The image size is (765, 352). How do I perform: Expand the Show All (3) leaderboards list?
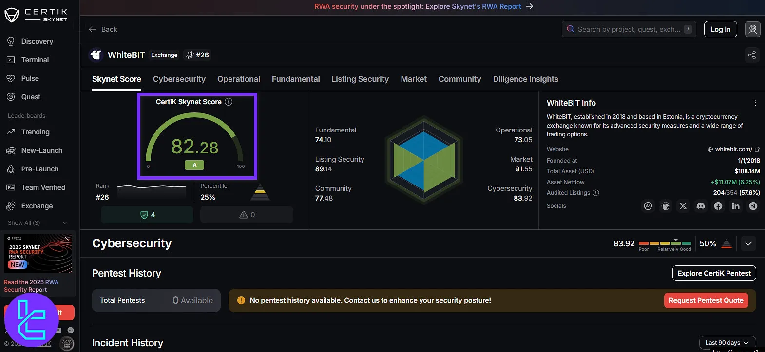pyautogui.click(x=38, y=223)
